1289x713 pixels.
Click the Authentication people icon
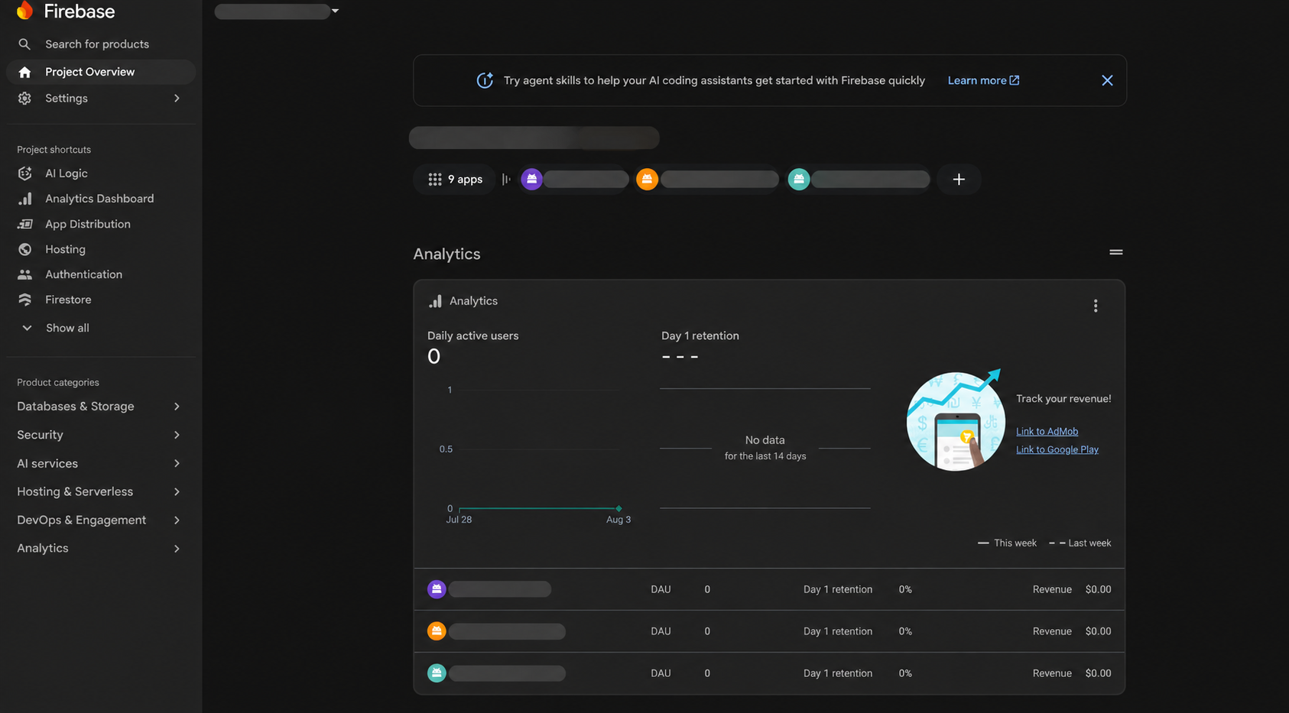[x=24, y=274]
